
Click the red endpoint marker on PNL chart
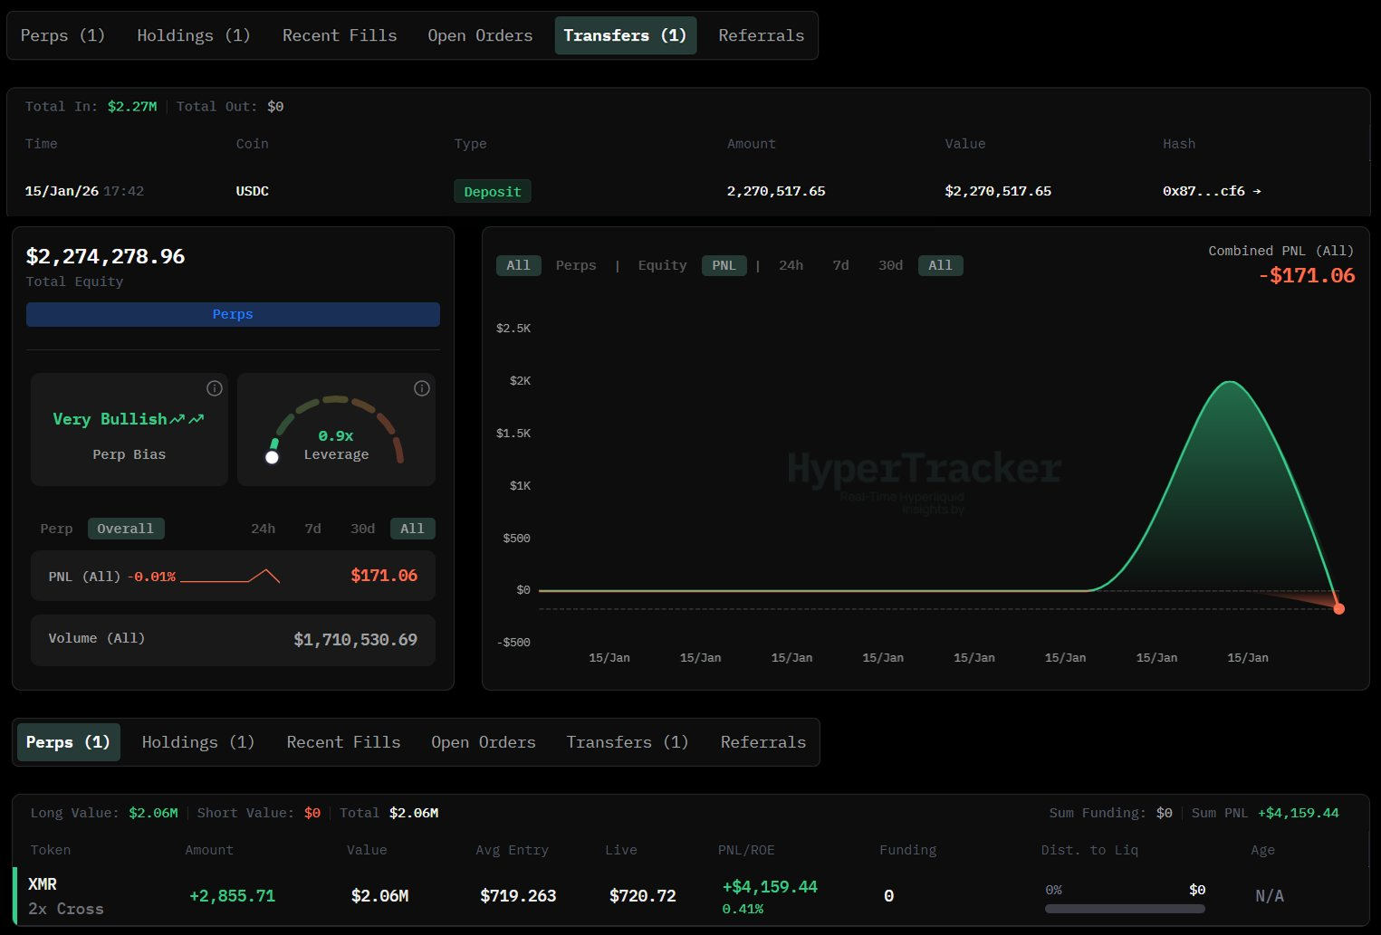coord(1338,608)
